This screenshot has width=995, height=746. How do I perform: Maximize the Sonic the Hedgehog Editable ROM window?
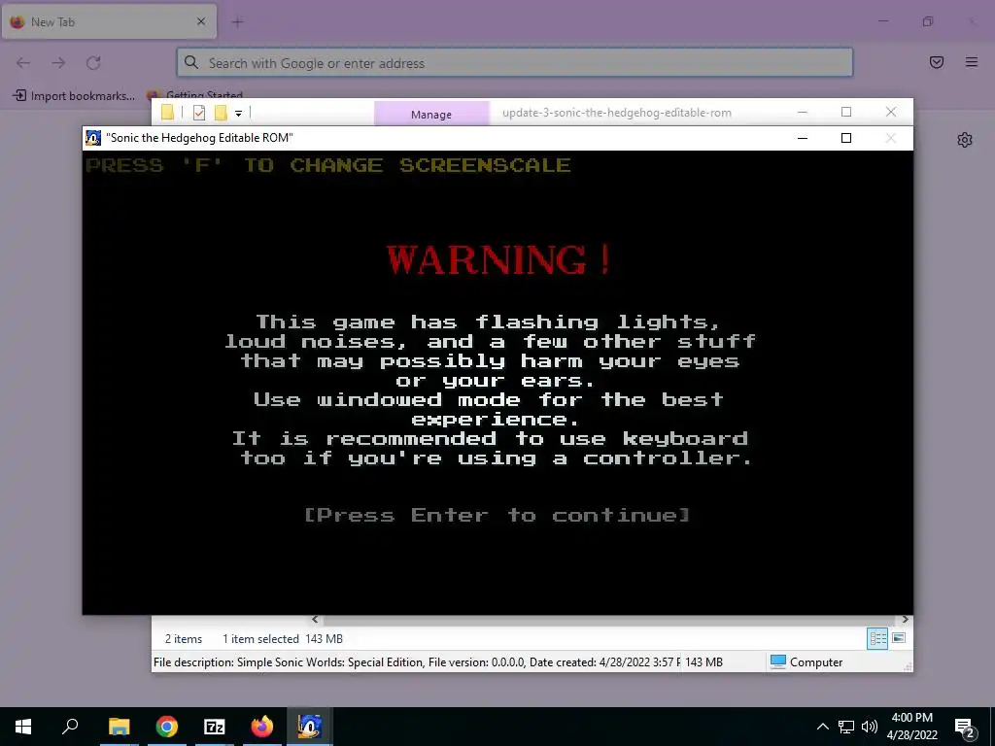point(846,138)
